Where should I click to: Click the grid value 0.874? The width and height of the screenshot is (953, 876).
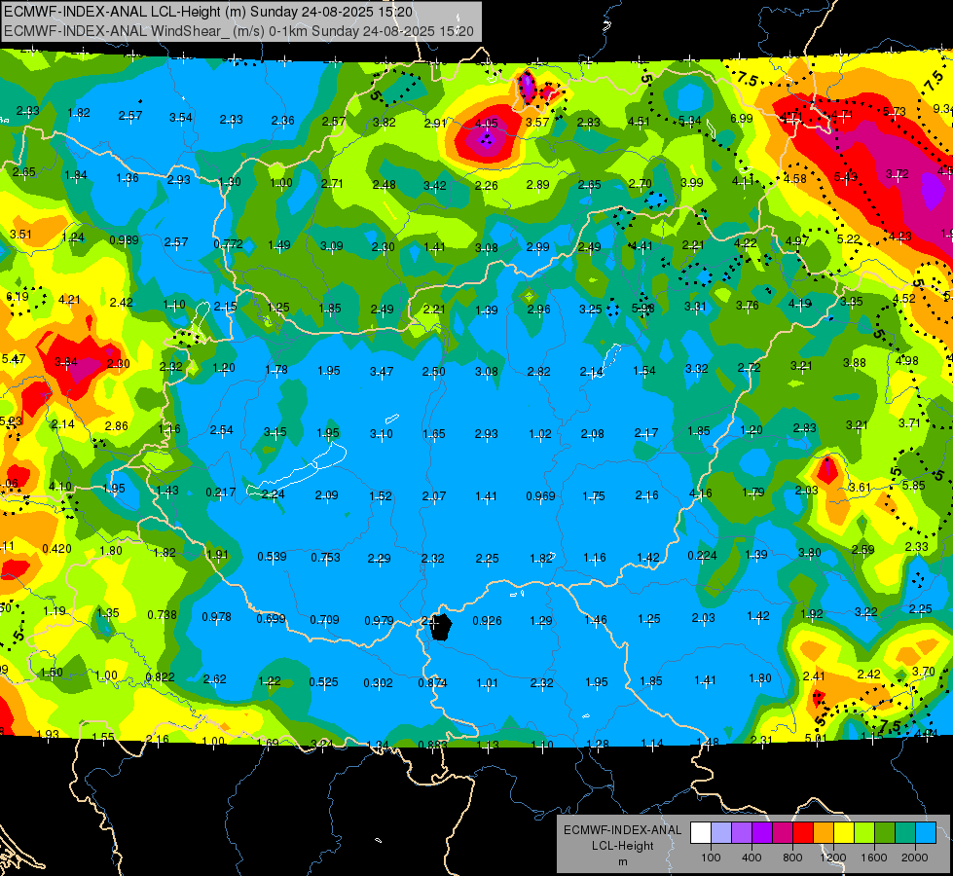[x=432, y=683]
